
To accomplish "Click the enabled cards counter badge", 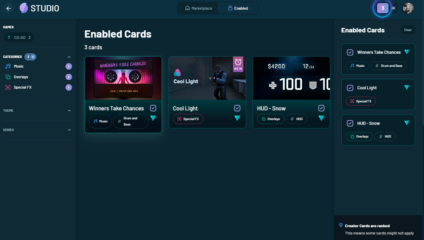I will click(383, 8).
